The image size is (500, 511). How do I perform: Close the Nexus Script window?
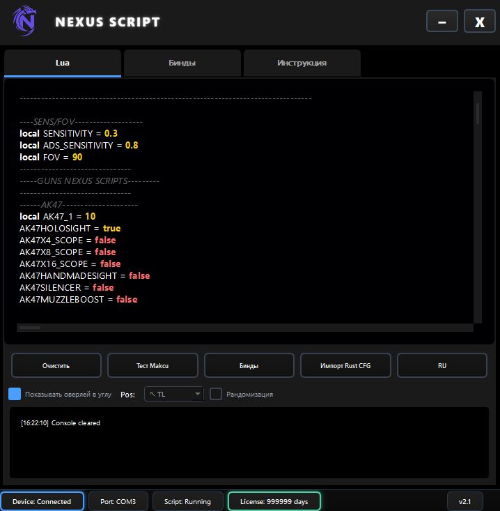pos(480,22)
